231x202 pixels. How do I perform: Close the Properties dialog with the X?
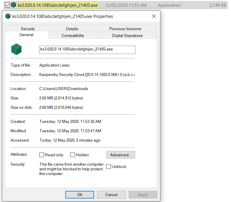[x=154, y=16]
